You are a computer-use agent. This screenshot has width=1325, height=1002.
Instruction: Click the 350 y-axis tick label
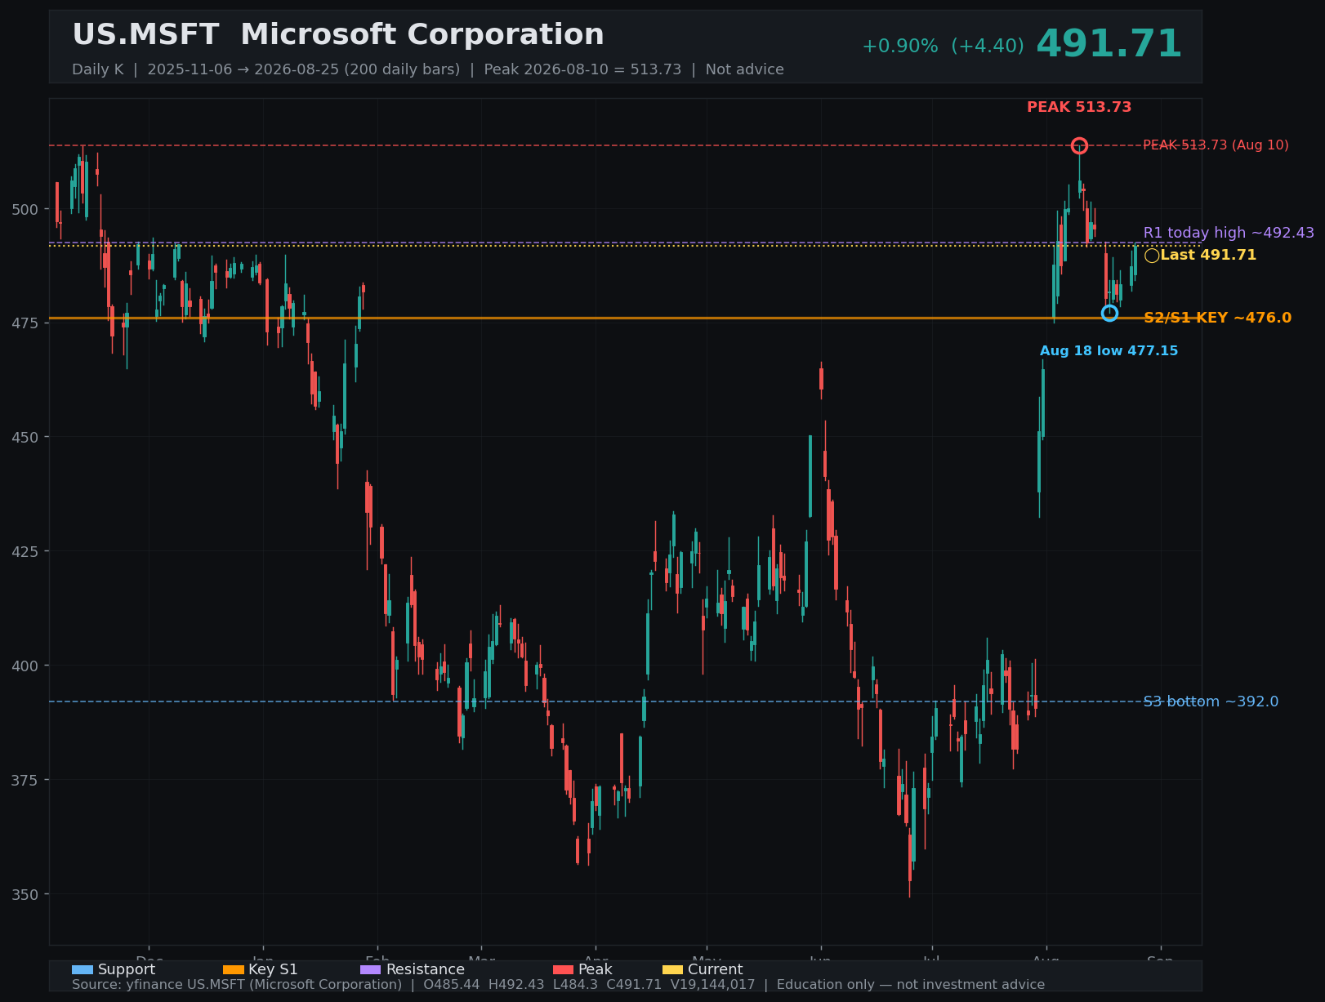coord(25,895)
